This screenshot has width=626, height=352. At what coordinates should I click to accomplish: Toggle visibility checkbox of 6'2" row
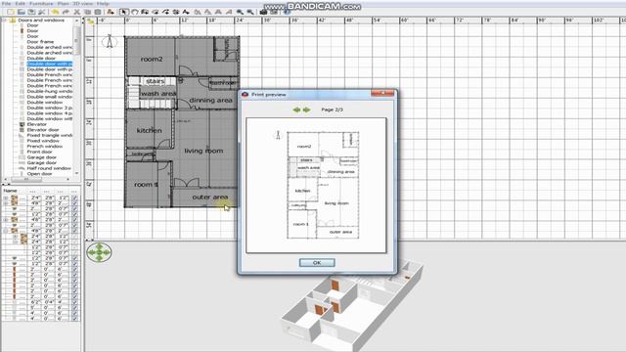74,302
